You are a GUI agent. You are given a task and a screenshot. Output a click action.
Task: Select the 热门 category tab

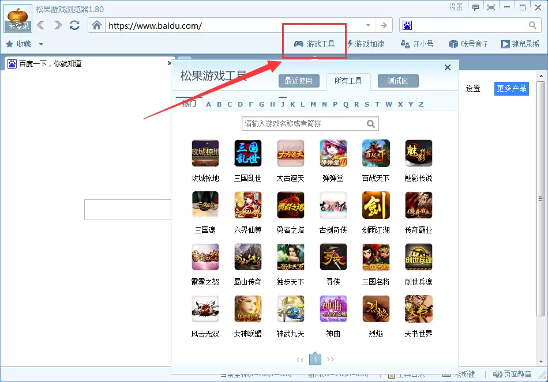(189, 104)
